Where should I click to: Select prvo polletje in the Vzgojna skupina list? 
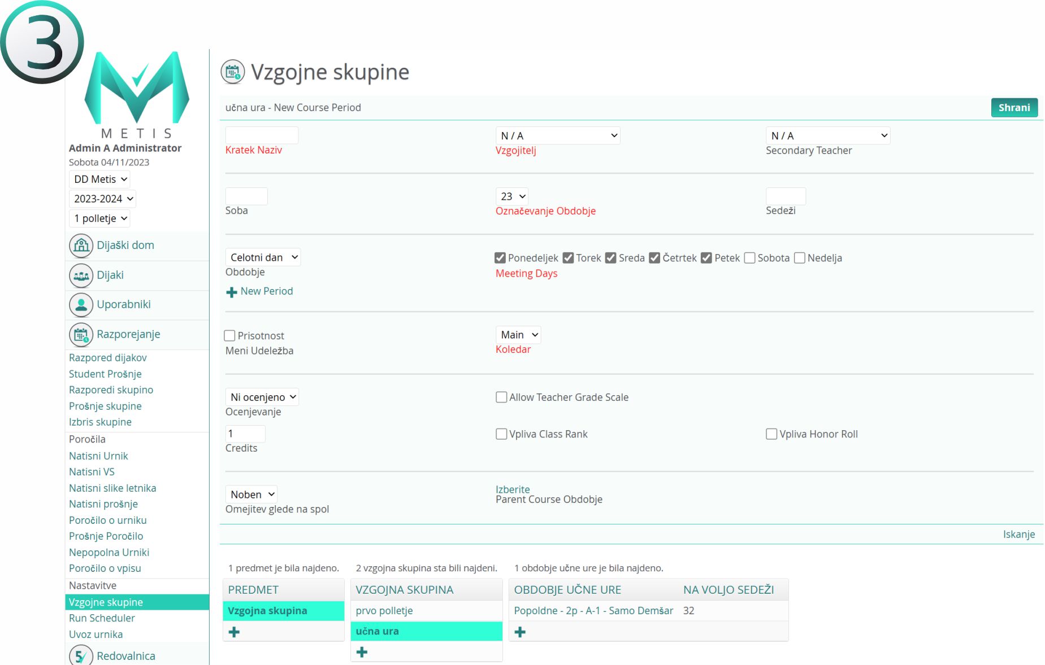coord(384,611)
